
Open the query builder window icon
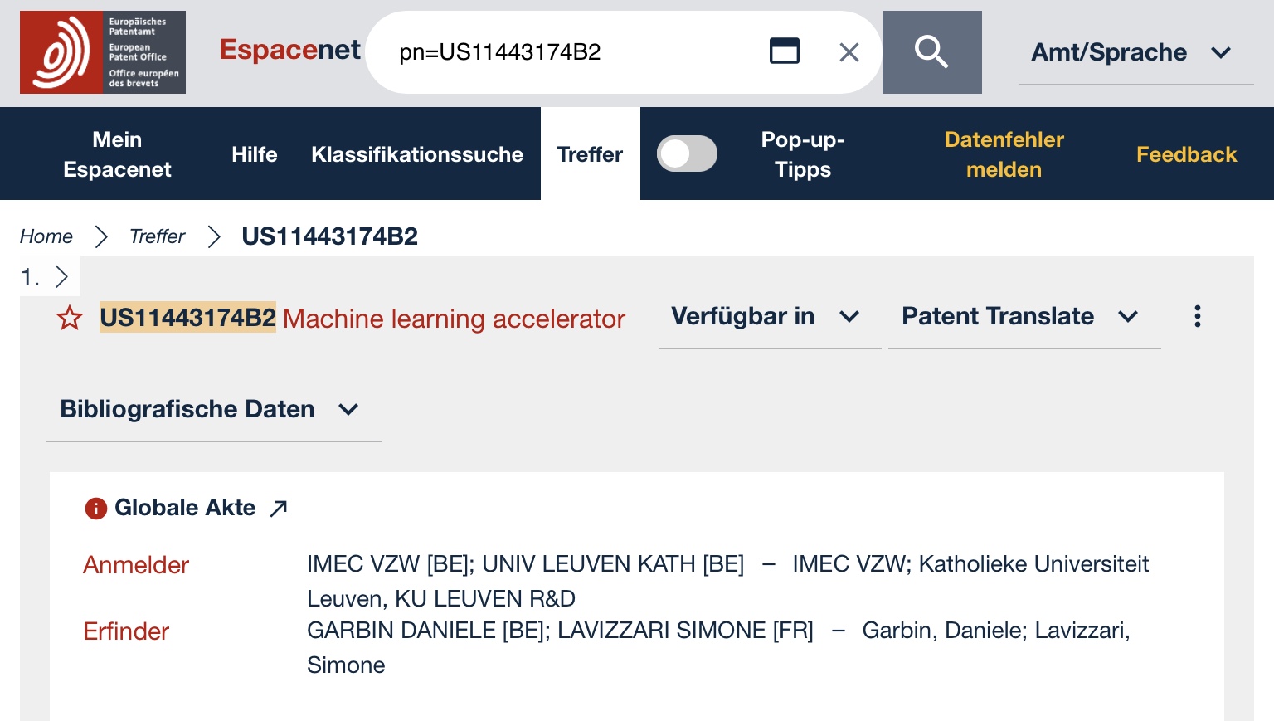click(x=785, y=51)
